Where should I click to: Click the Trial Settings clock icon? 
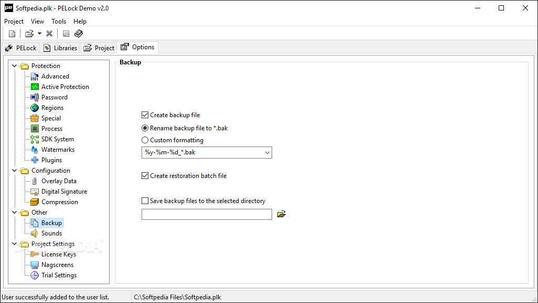(35, 275)
